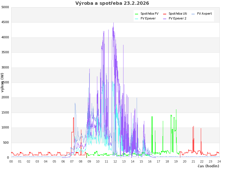Viewport: 225px width, 169px height.
Task: Click the 07 hour tick label
Action: click(x=72, y=161)
